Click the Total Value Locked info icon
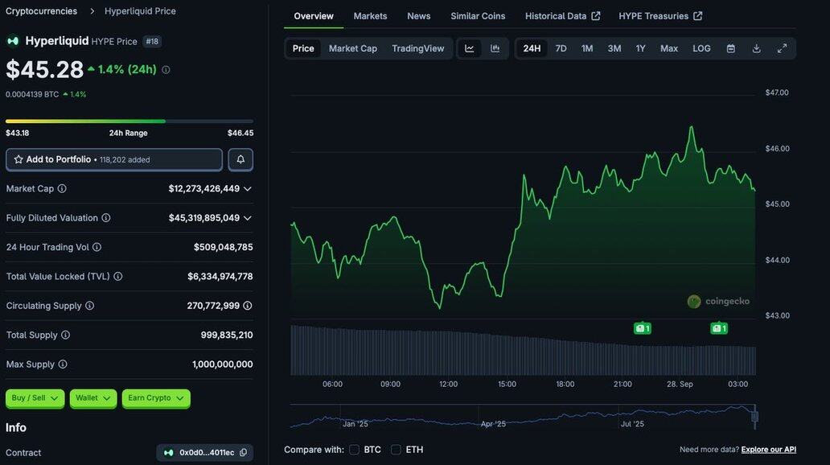The width and height of the screenshot is (830, 465). point(118,277)
